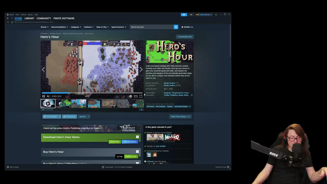Add the demo to Library
This screenshot has height=184, width=327.
click(130, 142)
